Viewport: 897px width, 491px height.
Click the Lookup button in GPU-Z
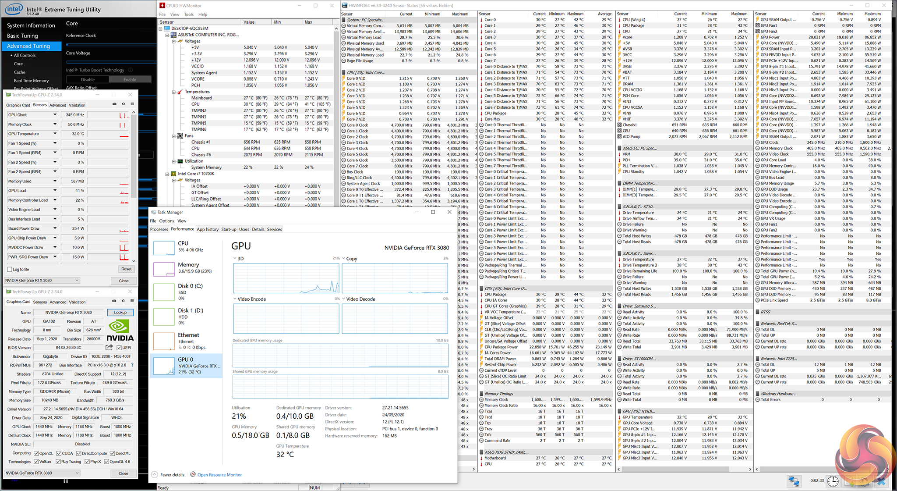pos(120,312)
